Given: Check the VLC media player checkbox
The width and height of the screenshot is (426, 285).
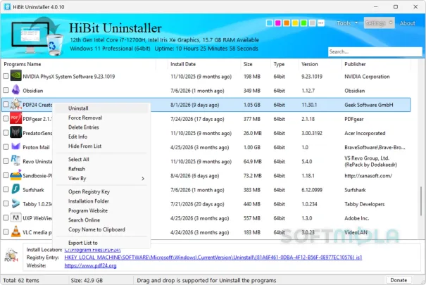Looking at the screenshot, I should [x=6, y=232].
